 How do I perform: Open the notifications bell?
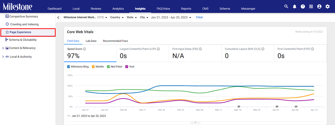click(x=294, y=6)
